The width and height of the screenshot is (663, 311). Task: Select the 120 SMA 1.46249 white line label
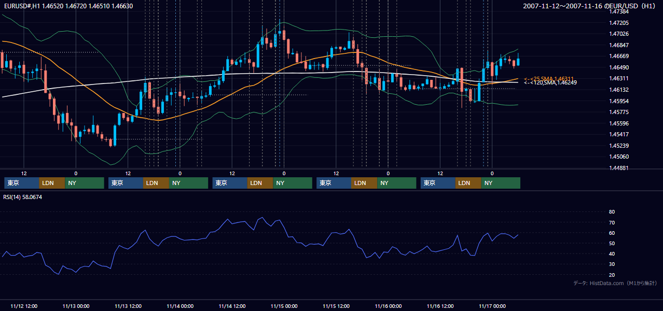550,82
